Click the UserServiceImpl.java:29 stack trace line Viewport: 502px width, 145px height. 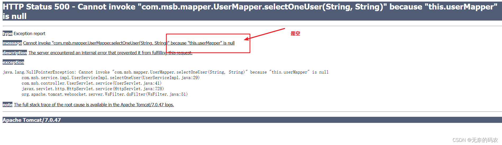pos(111,78)
